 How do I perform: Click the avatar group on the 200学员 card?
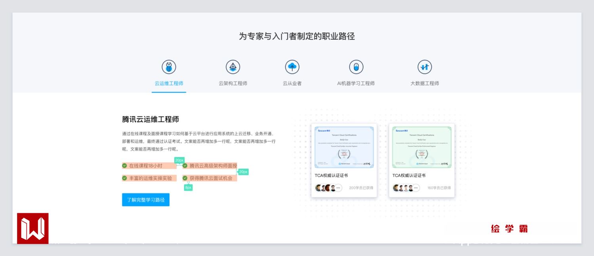(x=328, y=188)
